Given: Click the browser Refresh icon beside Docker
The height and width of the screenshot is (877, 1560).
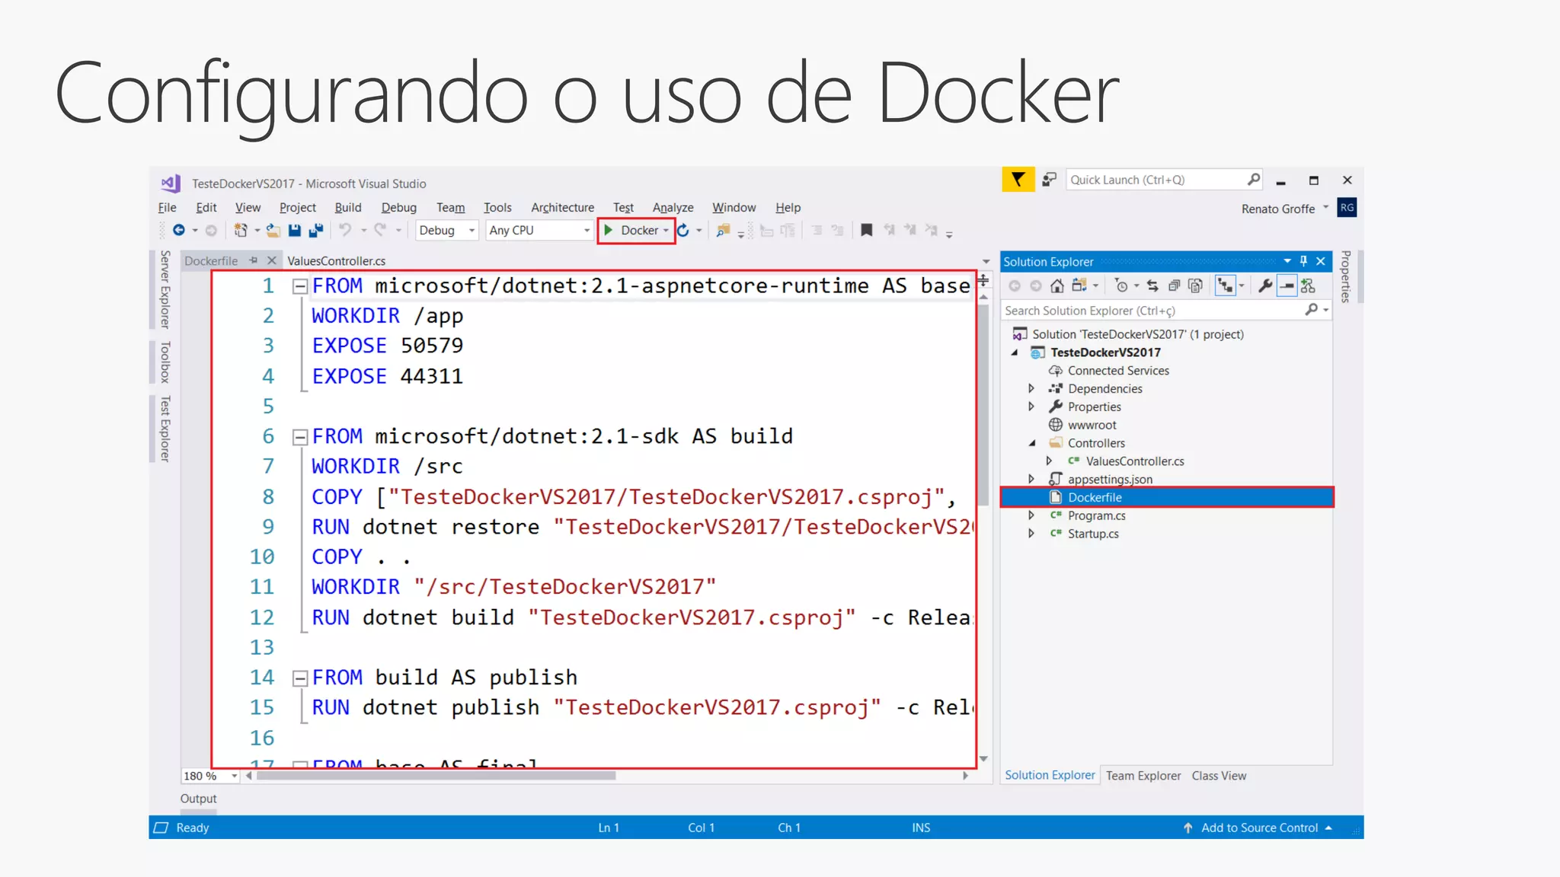Looking at the screenshot, I should pyautogui.click(x=683, y=230).
